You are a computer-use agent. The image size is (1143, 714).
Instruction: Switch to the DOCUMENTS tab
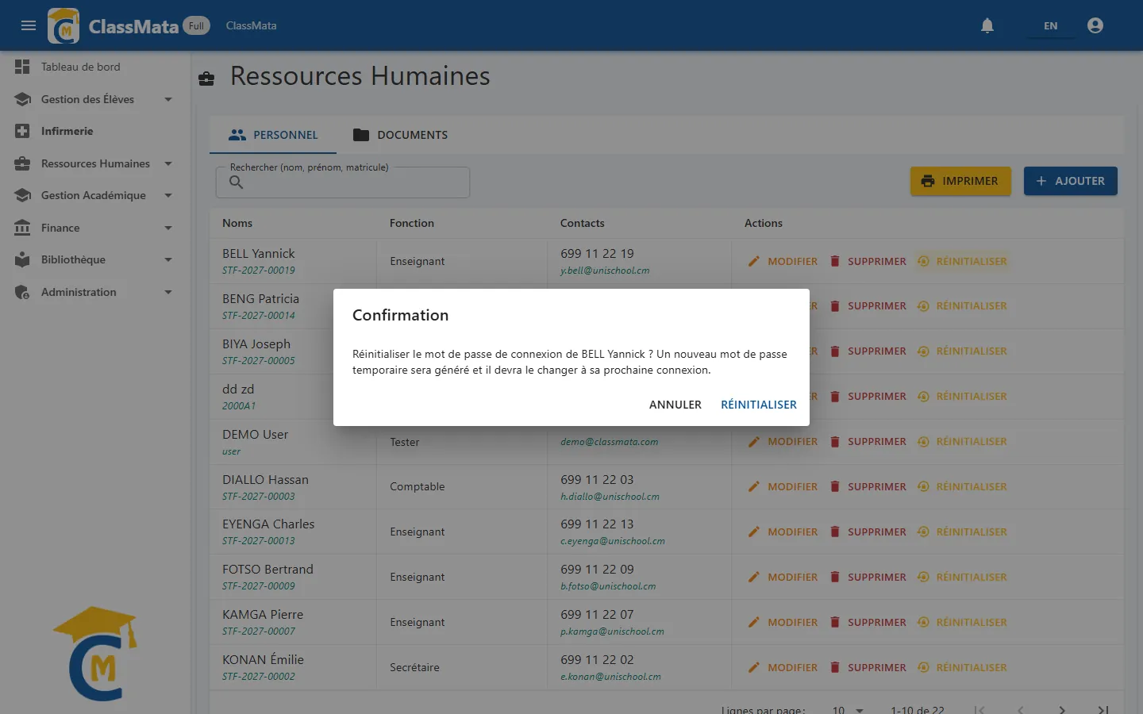point(401,135)
